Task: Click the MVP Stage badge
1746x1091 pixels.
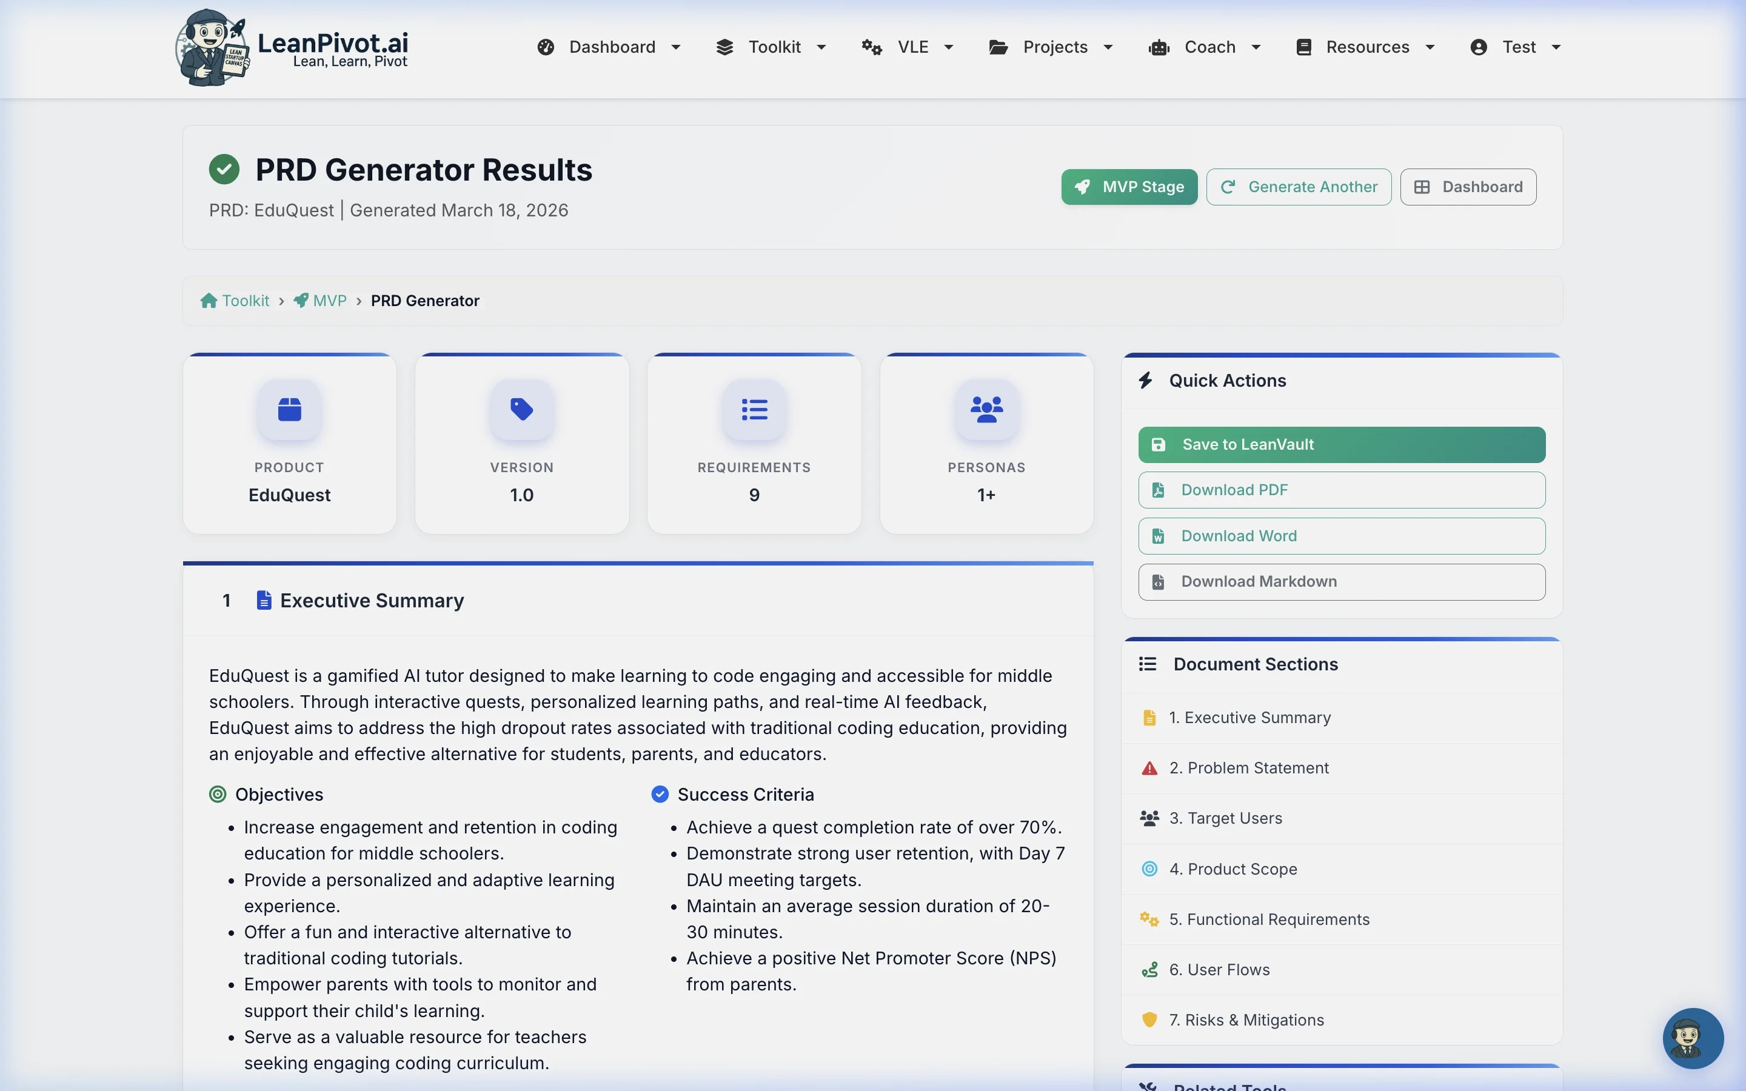Action: coord(1129,186)
